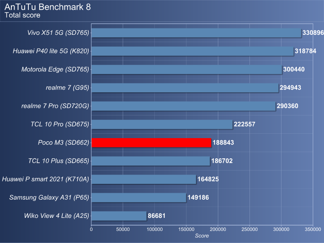The height and width of the screenshot is (243, 324).
Task: Click the x-axis tick label 100000
Action: tap(155, 229)
